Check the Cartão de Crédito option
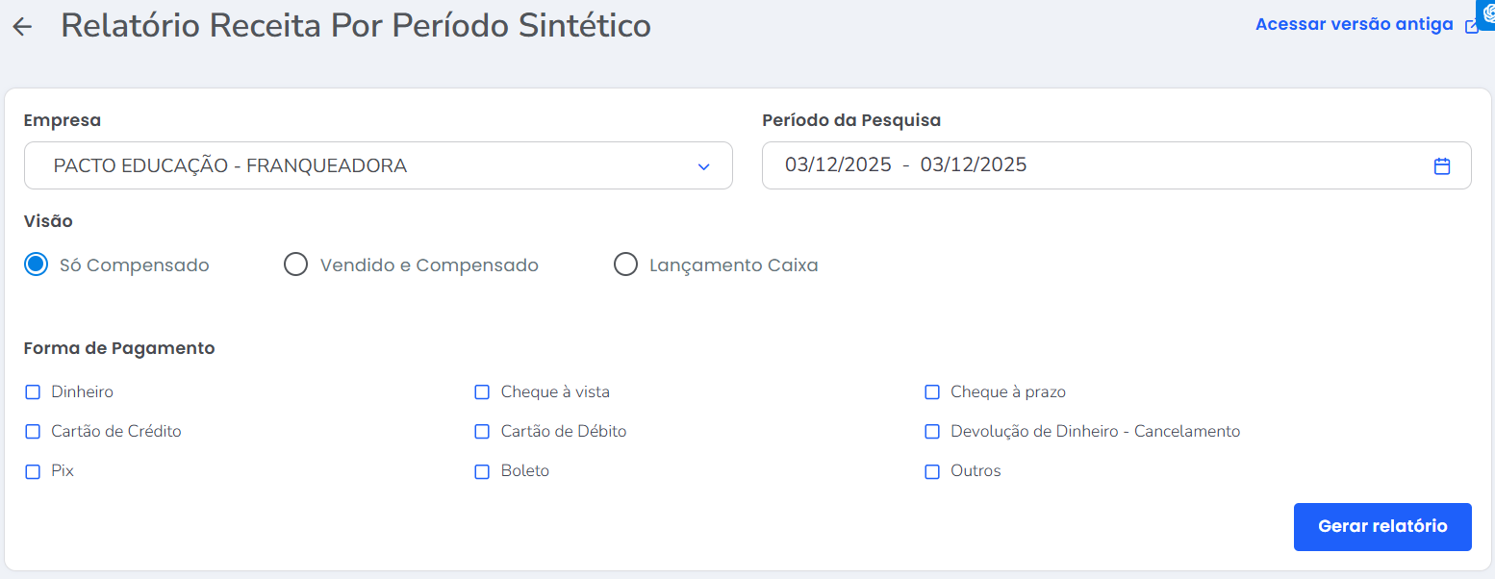The height and width of the screenshot is (579, 1495). pyautogui.click(x=33, y=432)
